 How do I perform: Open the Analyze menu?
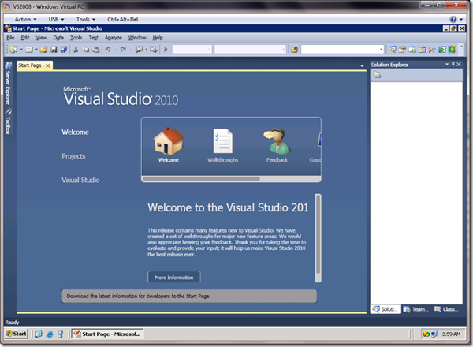113,38
